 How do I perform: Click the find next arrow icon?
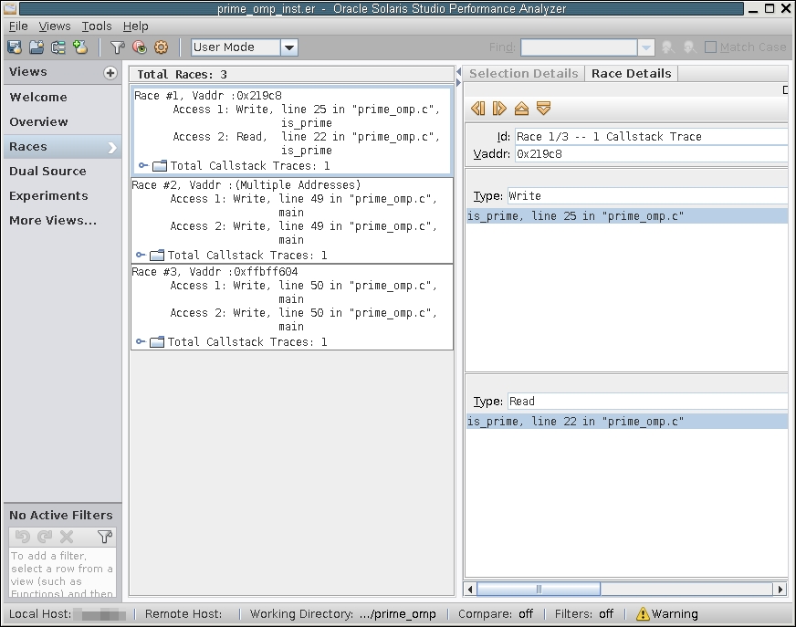(x=690, y=47)
